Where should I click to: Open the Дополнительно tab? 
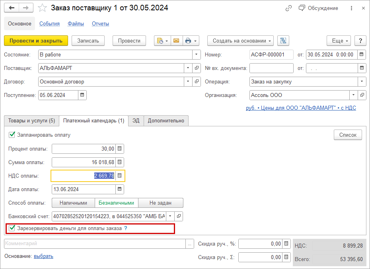coord(166,120)
